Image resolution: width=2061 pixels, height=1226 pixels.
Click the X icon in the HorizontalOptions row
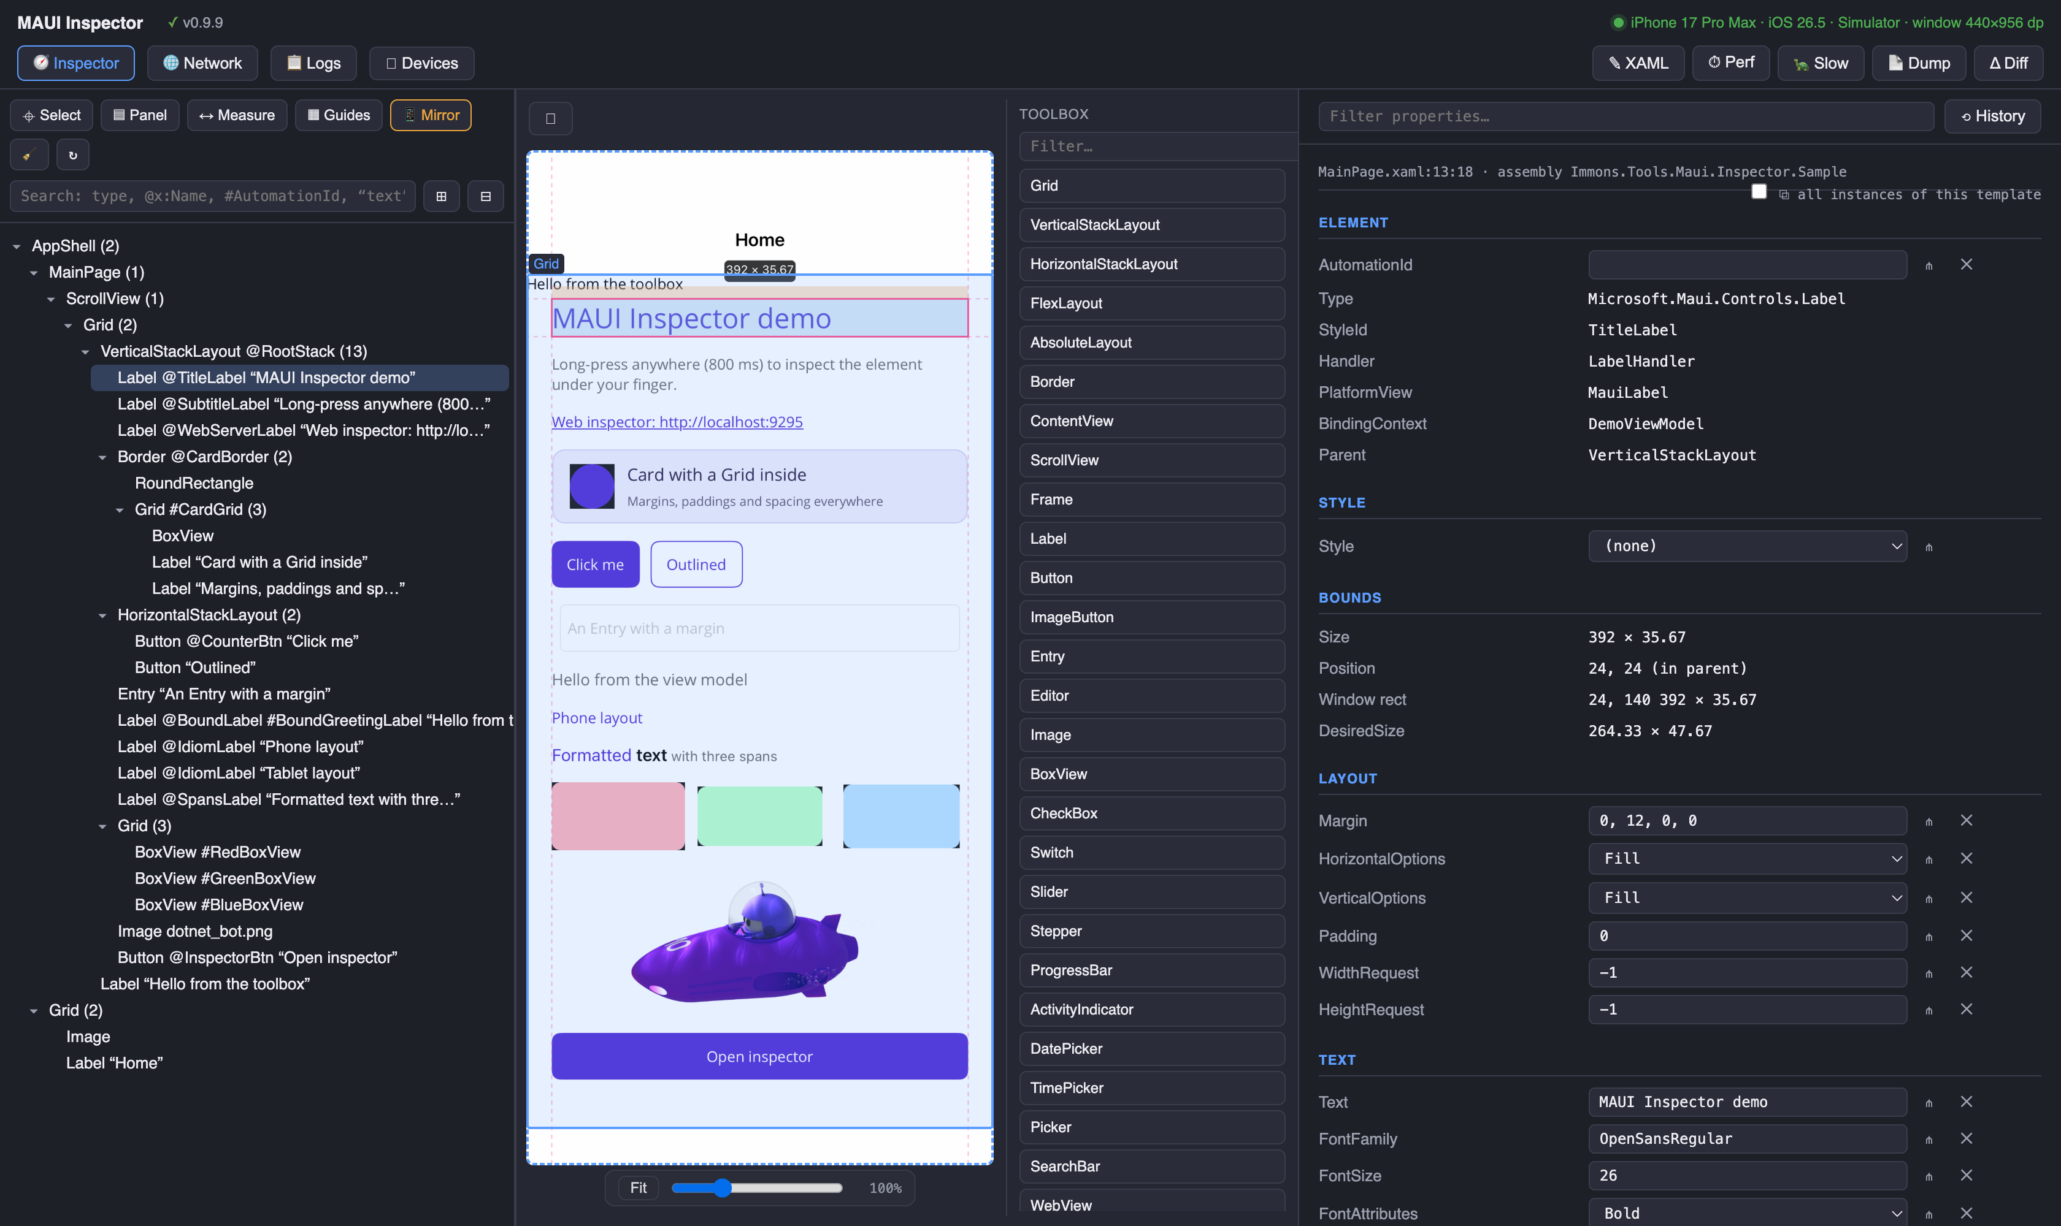pyautogui.click(x=1967, y=858)
